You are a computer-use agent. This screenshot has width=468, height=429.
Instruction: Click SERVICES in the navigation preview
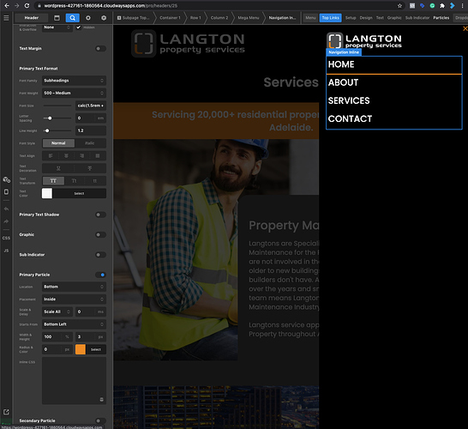[x=349, y=100]
